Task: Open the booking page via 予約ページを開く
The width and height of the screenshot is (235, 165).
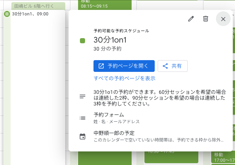Action: point(124,66)
